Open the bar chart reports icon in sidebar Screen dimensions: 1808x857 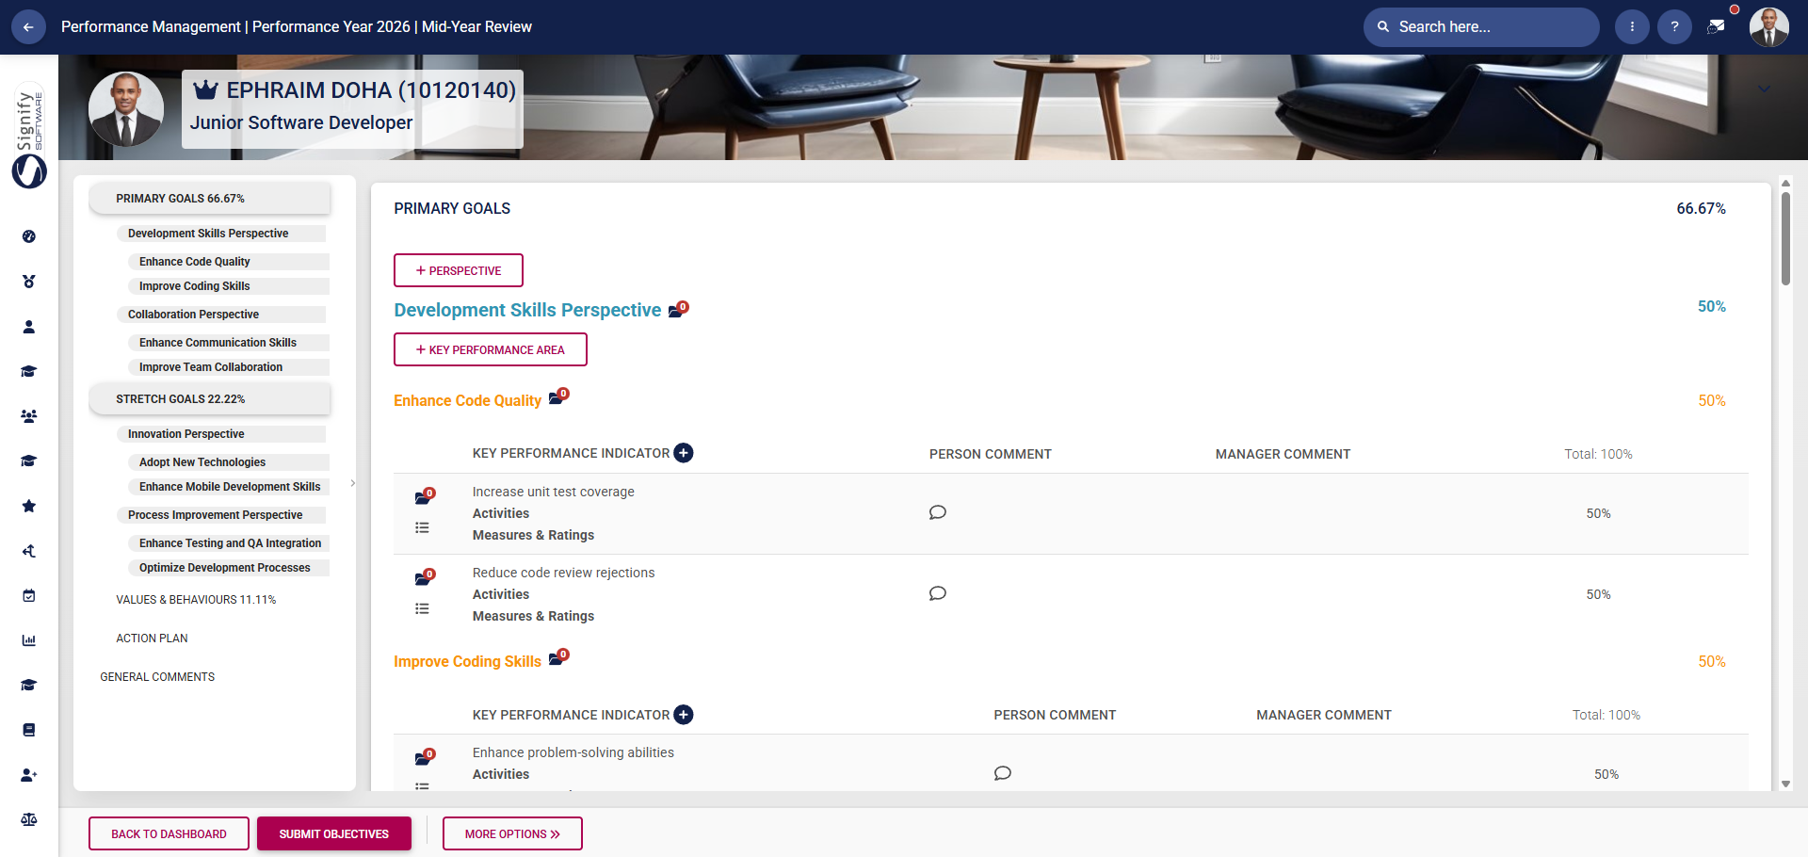[28, 639]
